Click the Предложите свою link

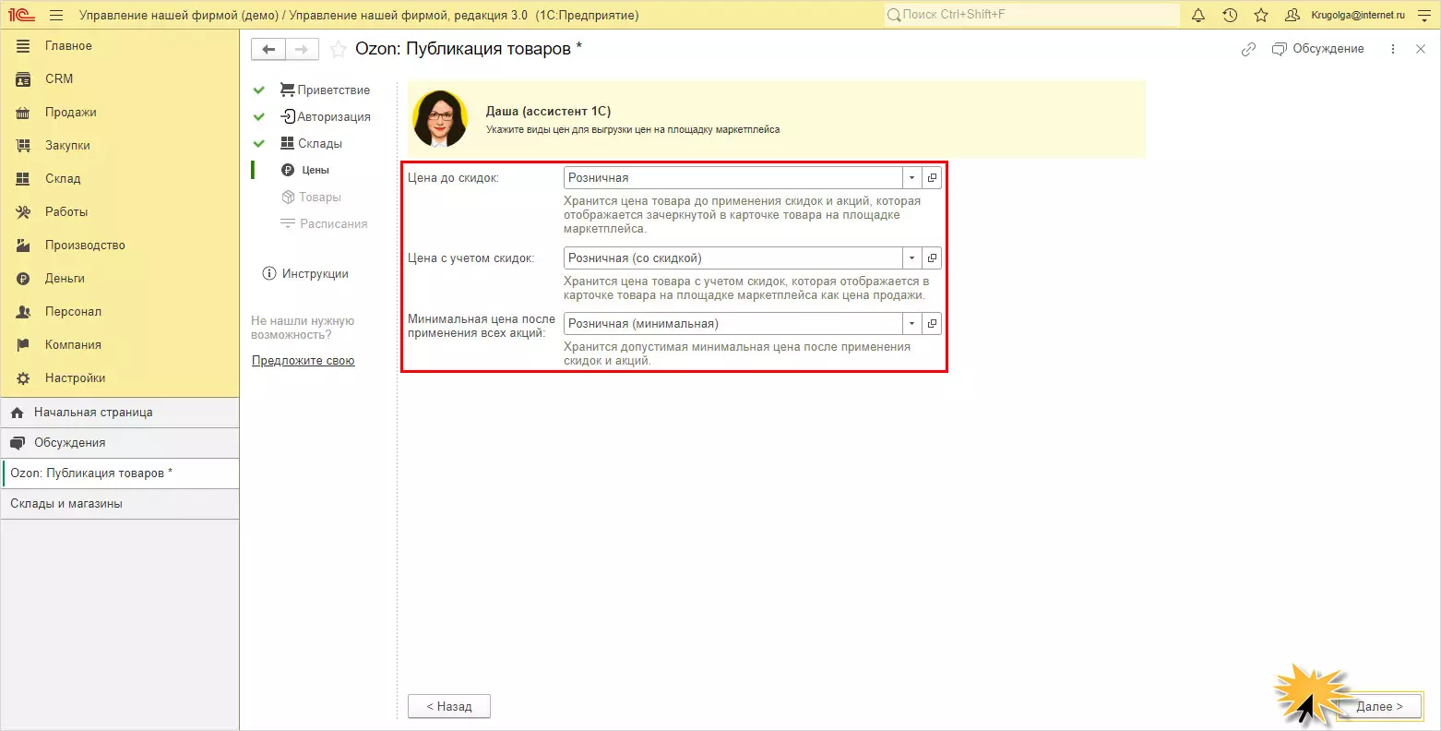pos(304,361)
